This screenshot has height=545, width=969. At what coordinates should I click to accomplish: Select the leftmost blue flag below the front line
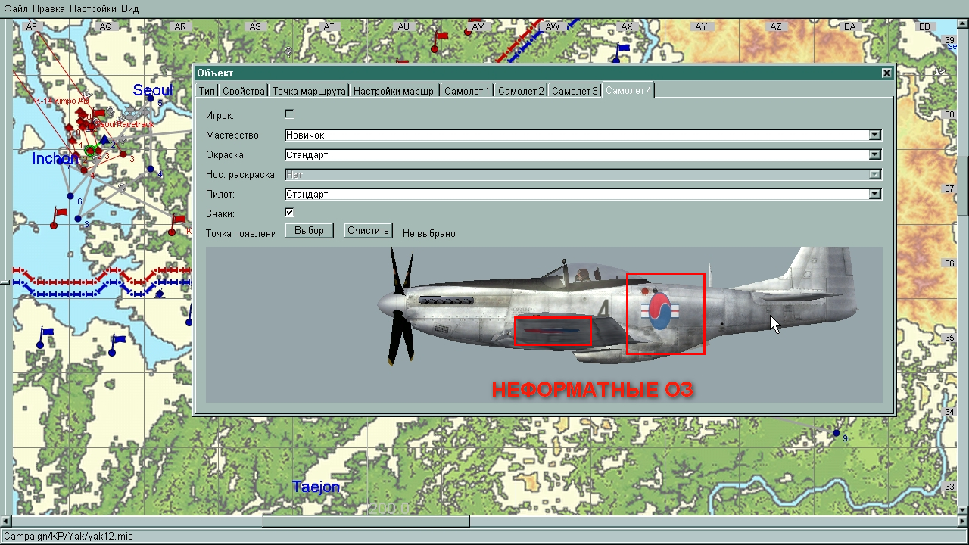pyautogui.click(x=45, y=337)
